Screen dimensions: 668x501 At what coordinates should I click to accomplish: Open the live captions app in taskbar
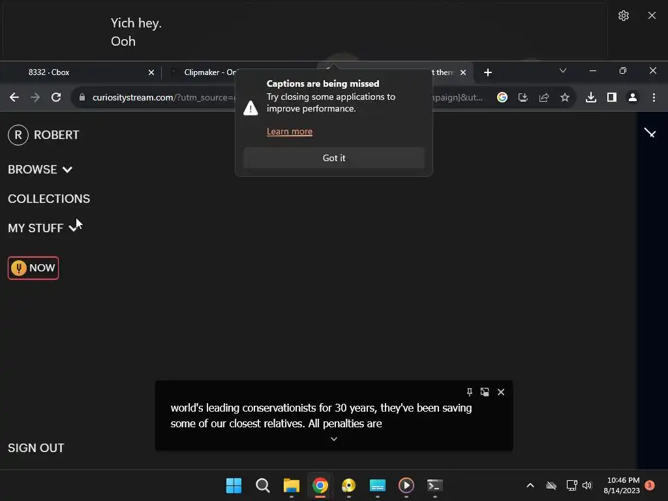point(378,485)
